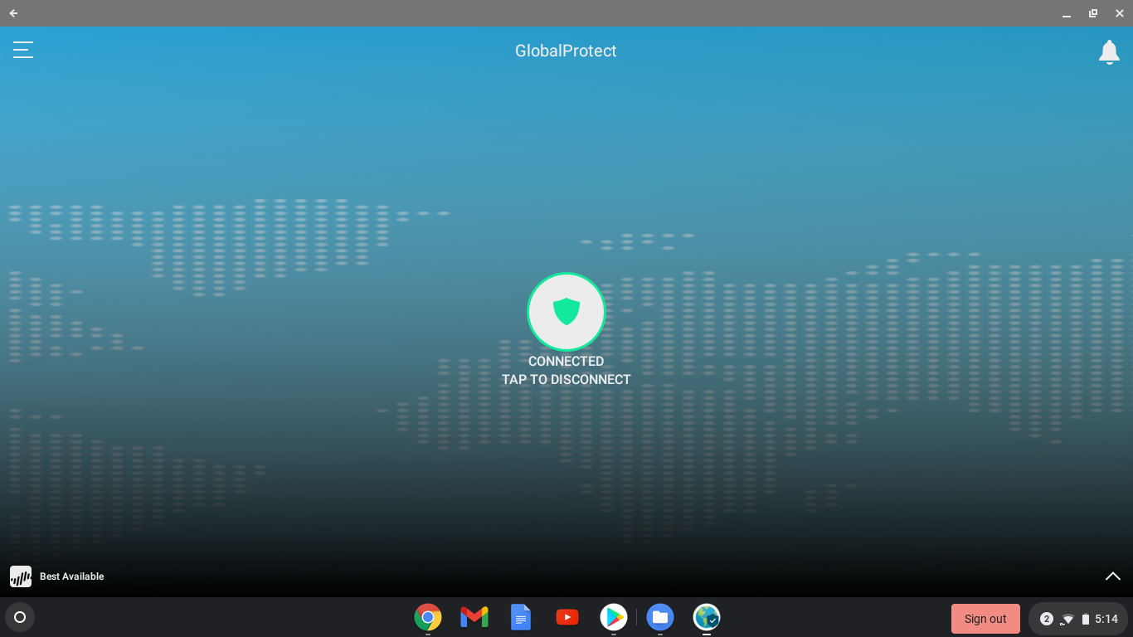
Task: Open the ChromeOS launcher circle
Action: point(20,617)
